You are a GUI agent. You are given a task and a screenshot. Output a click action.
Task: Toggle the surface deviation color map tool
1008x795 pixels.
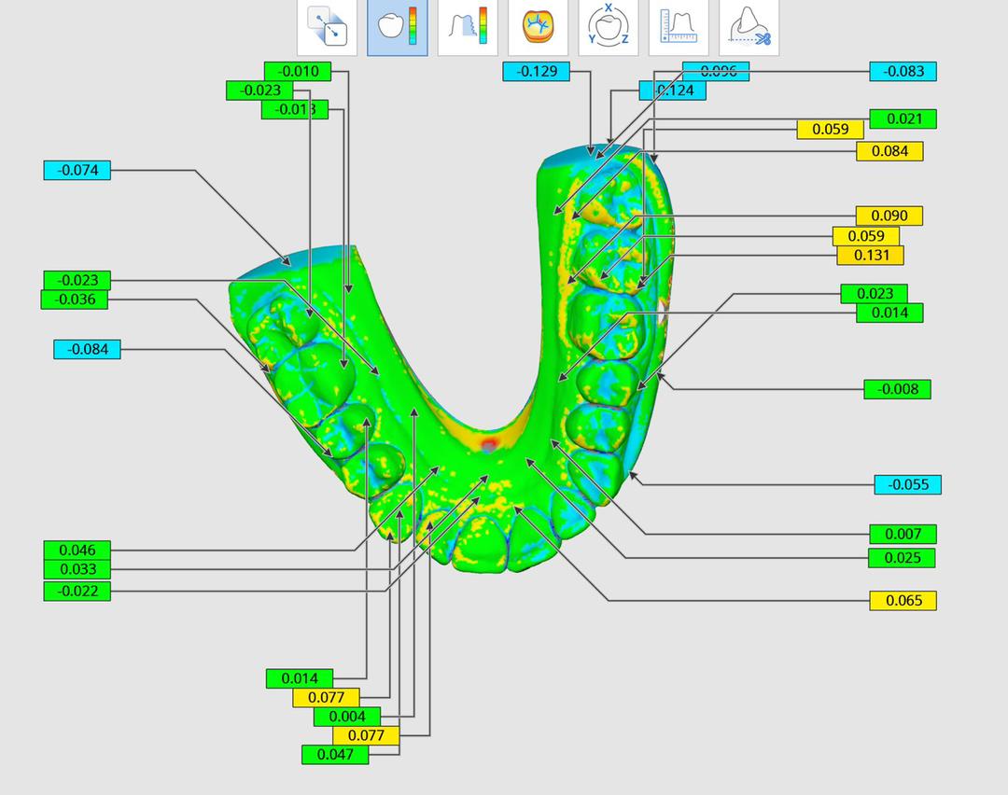(398, 28)
